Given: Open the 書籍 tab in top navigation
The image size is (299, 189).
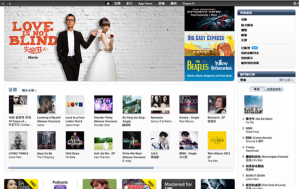Looking at the screenshot, I should click(x=161, y=3).
